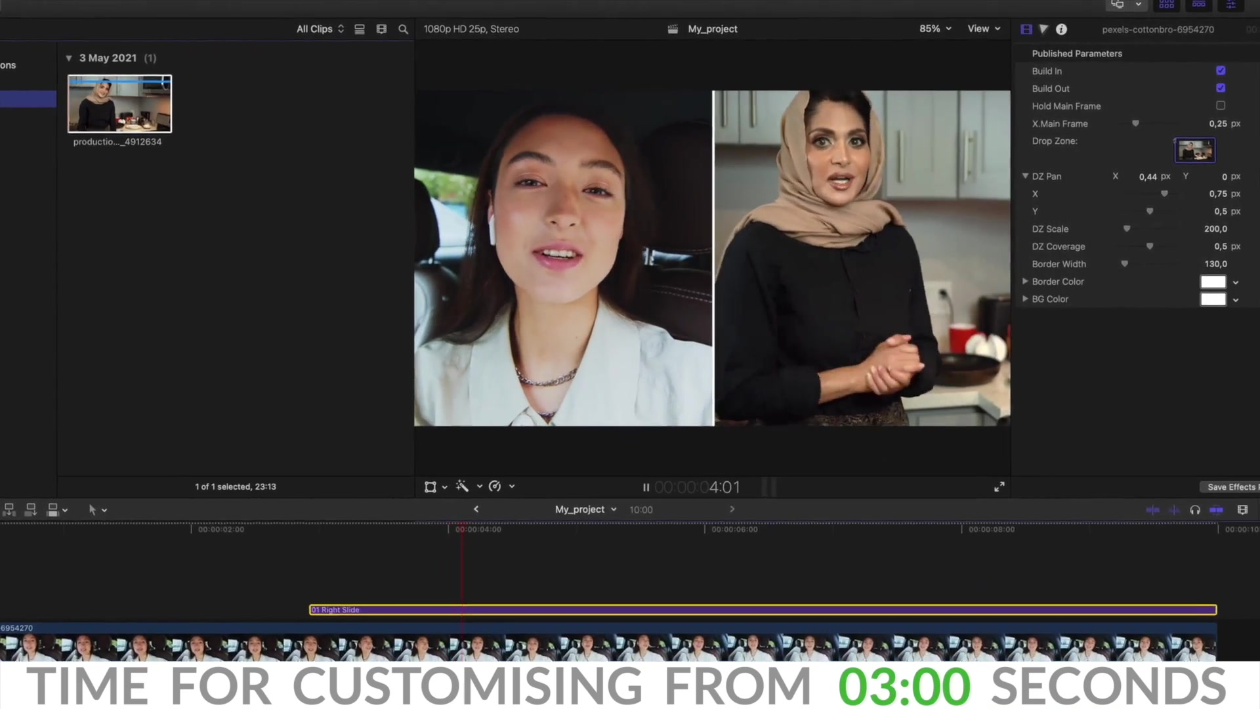Toggle the Build In checkbox
1260x709 pixels.
pos(1221,71)
